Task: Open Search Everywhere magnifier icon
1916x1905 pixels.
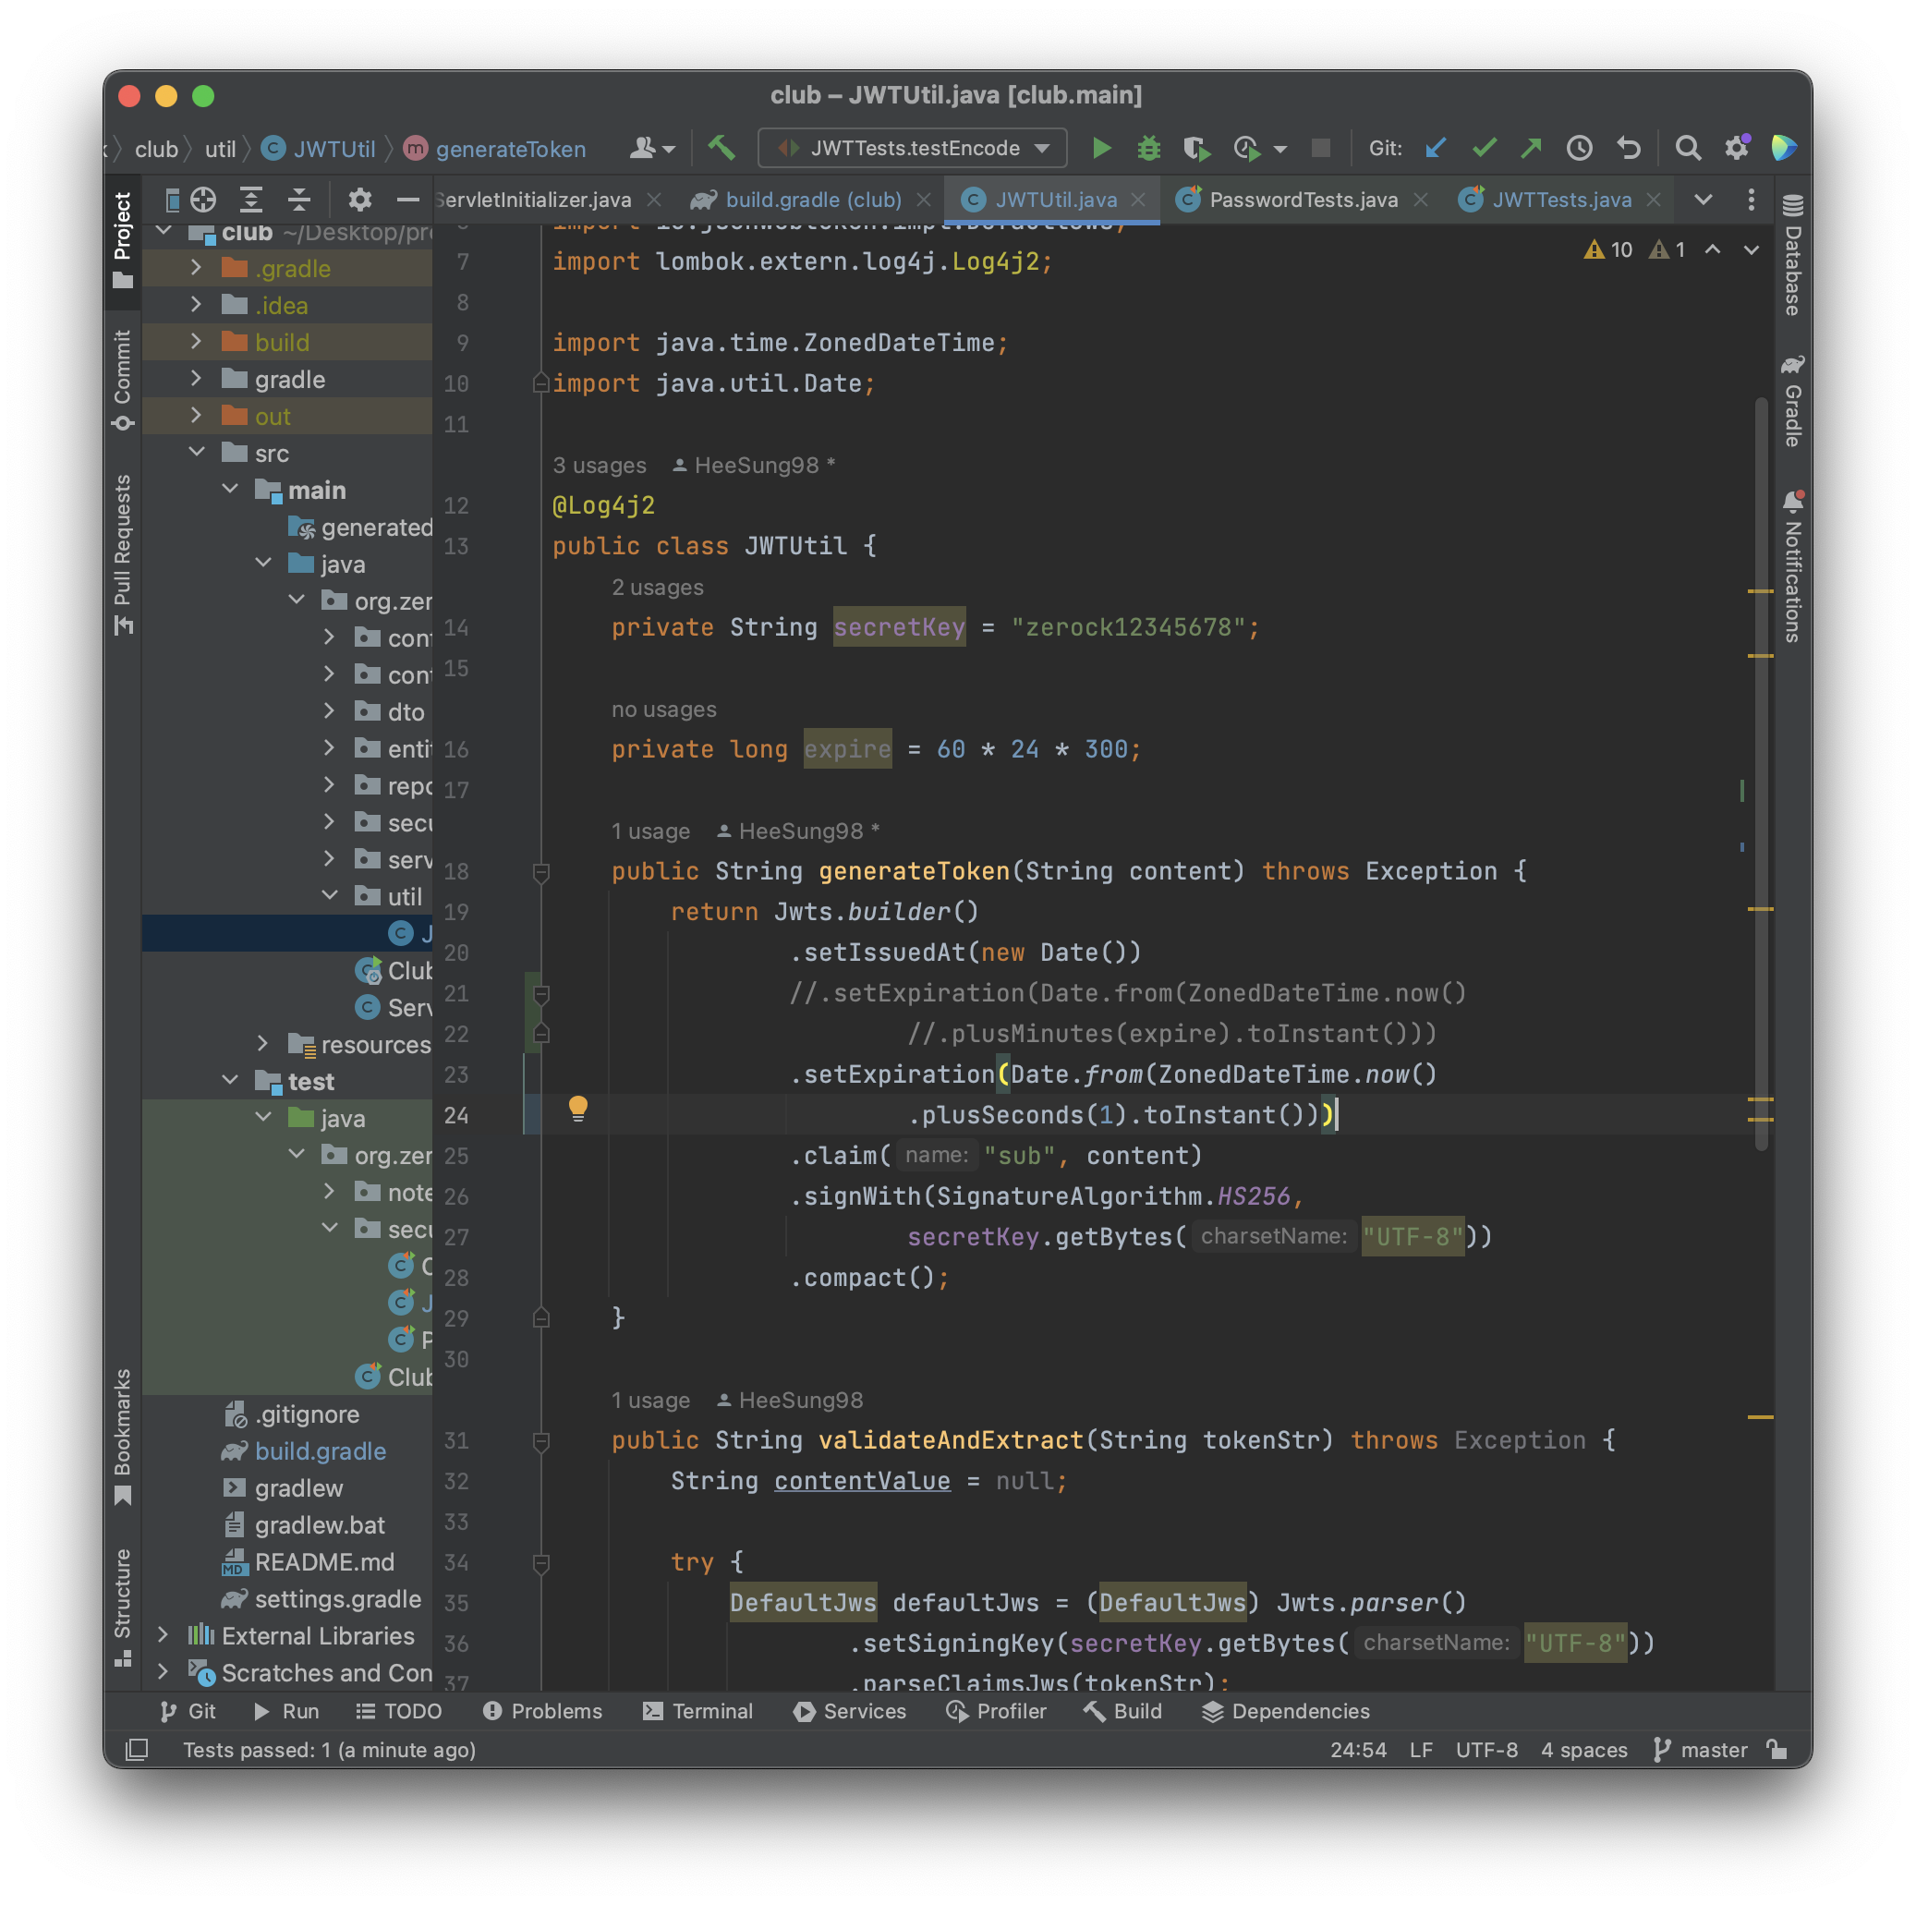Action: pyautogui.click(x=1688, y=149)
